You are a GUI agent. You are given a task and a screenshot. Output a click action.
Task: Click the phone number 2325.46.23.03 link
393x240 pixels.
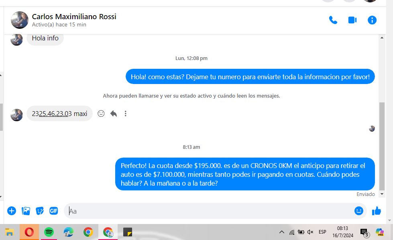coord(52,114)
